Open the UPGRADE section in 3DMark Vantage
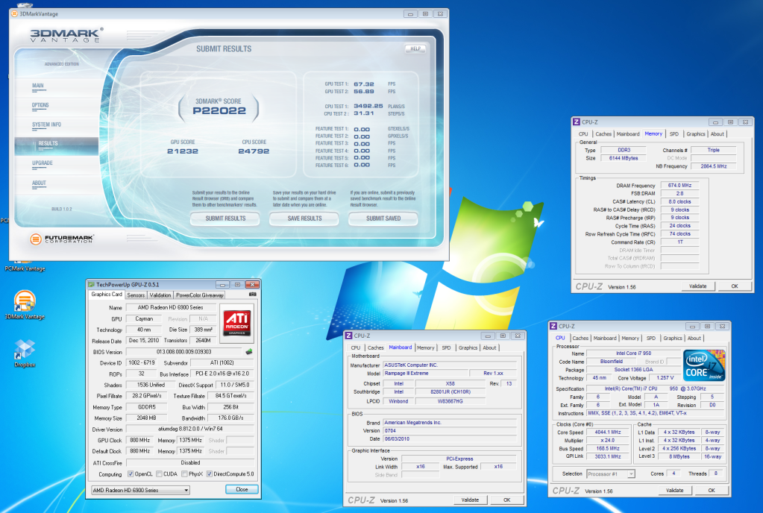This screenshot has width=763, height=513. (x=43, y=163)
